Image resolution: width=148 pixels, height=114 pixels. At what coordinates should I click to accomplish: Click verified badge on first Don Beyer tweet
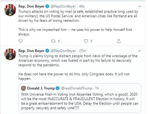tap(47, 6)
